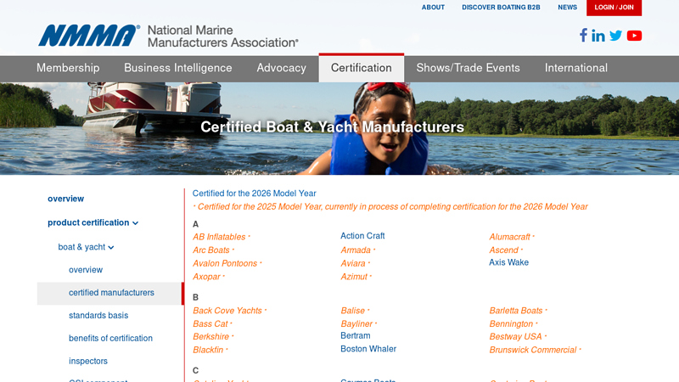
Task: Click the product certification sidebar label
Action: (x=88, y=222)
